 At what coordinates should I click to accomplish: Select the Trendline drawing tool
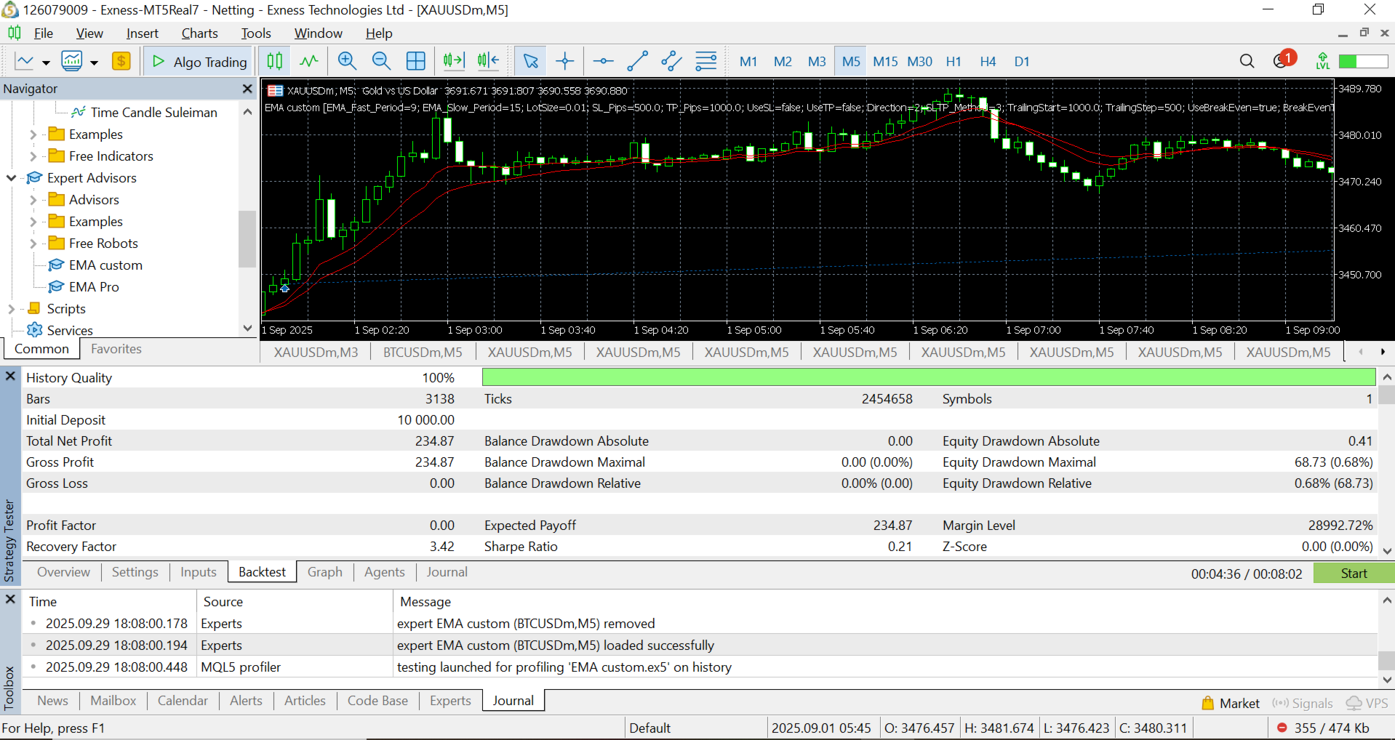click(637, 61)
